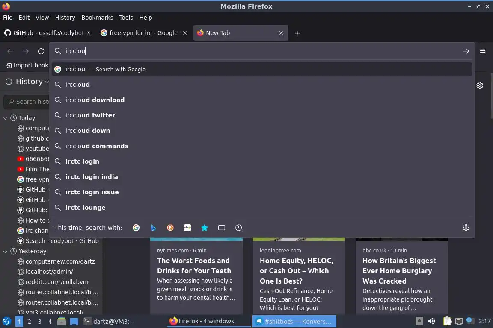Viewport: 493px width, 328px height.
Task: Select 'irccloud commands' suggestion
Action: (x=262, y=146)
